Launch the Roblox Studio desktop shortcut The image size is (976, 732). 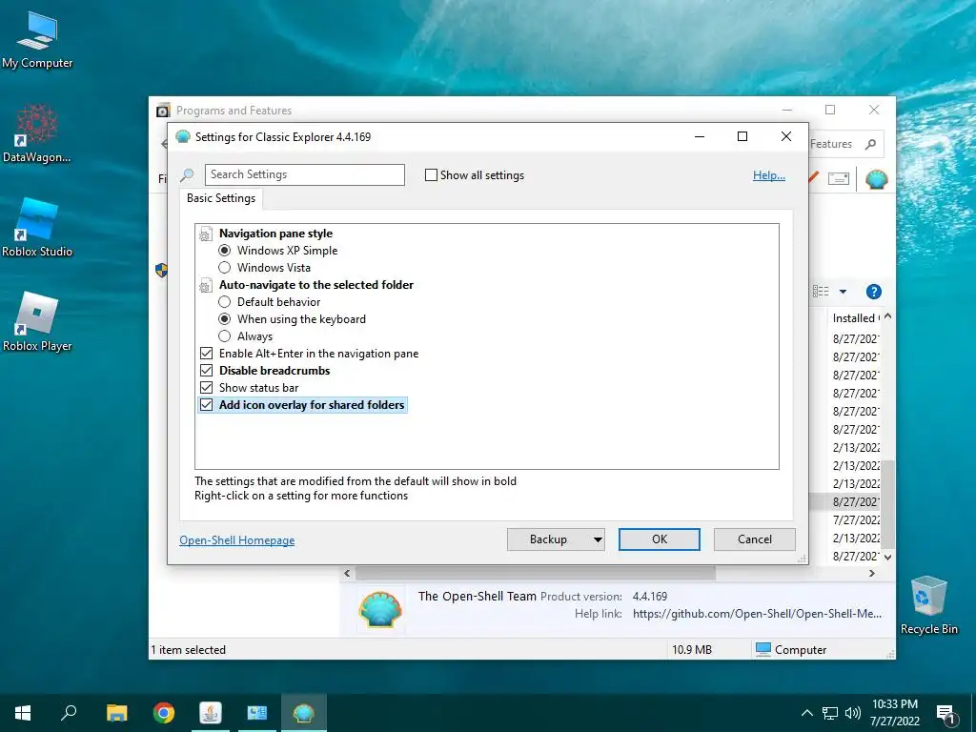click(37, 227)
